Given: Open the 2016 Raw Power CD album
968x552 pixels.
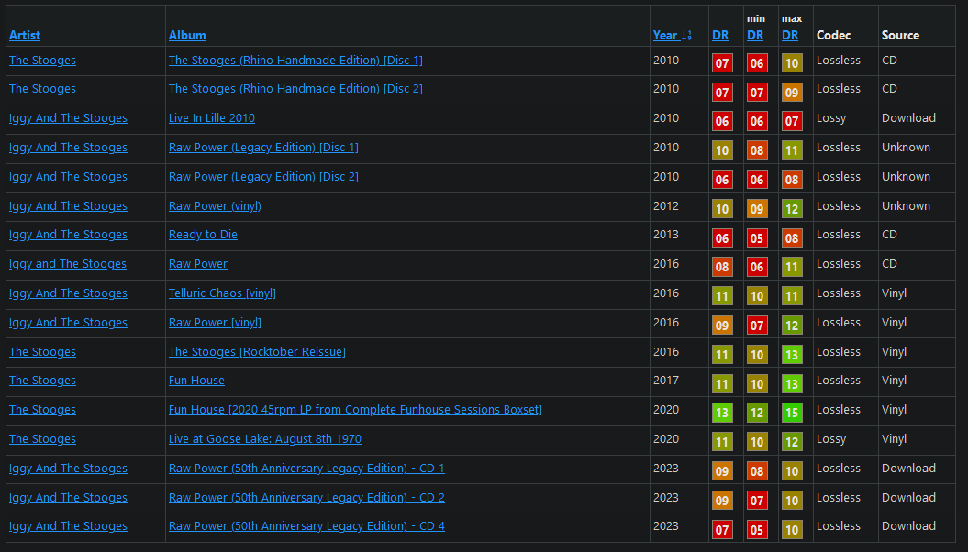Looking at the screenshot, I should click(x=198, y=264).
